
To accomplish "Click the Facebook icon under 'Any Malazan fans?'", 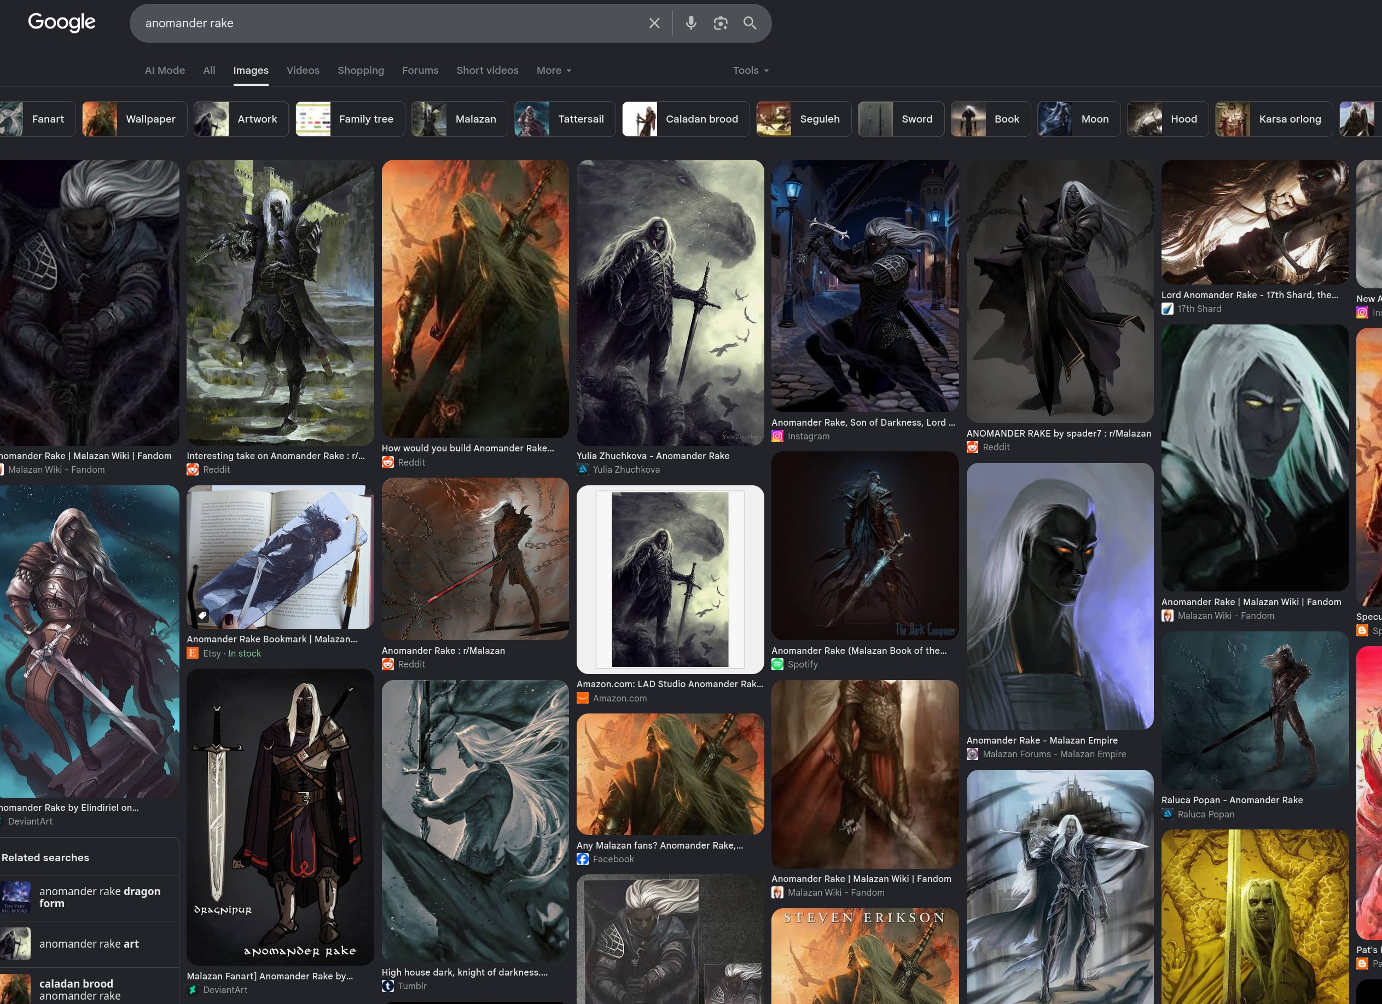I will pos(583,859).
